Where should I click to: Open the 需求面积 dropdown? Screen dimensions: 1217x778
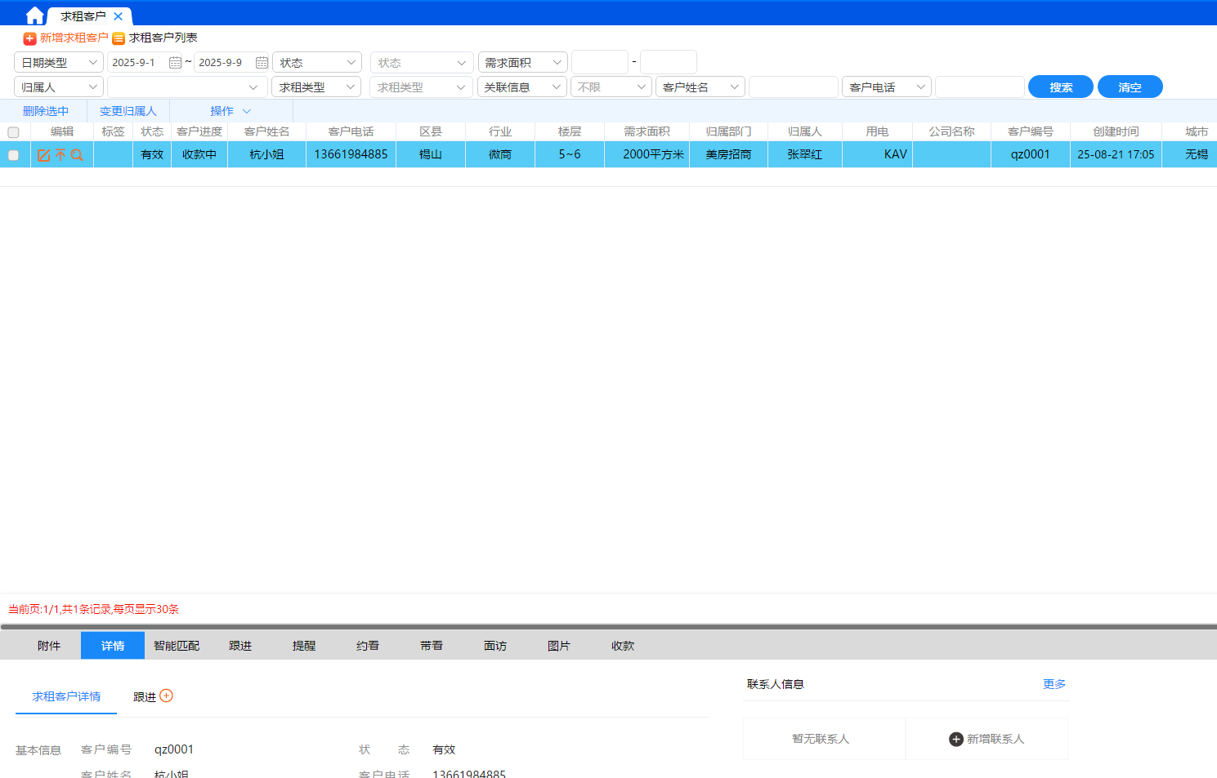coord(522,63)
